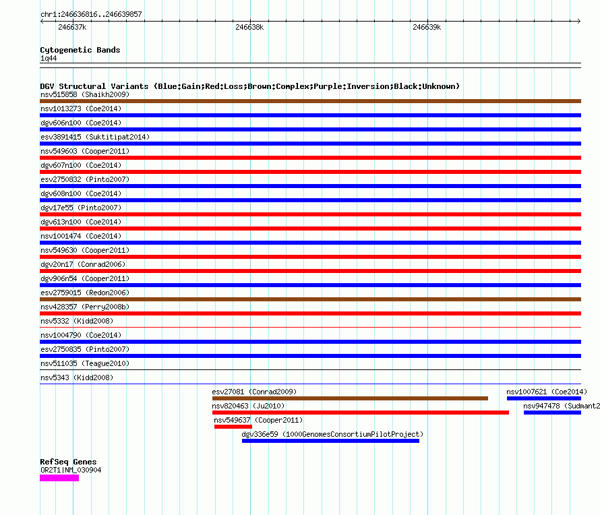This screenshot has height=515, width=600.
Task: Click the 246638k ruler position label
Action: 249,27
